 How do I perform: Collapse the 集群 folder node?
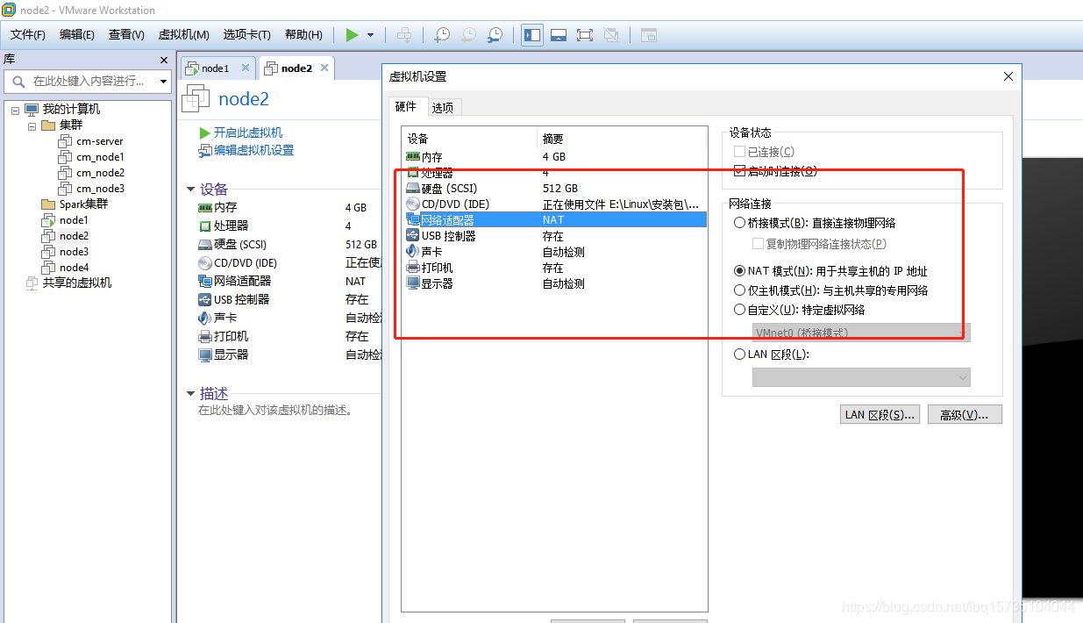(32, 125)
